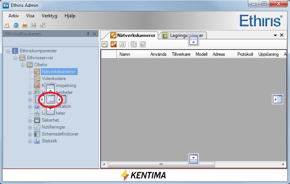
Task: Sort by the Används column header
Action: coord(158,54)
